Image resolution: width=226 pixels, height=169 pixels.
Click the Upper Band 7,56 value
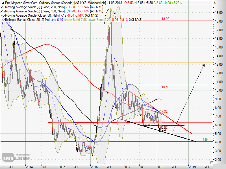[x=75, y=20]
